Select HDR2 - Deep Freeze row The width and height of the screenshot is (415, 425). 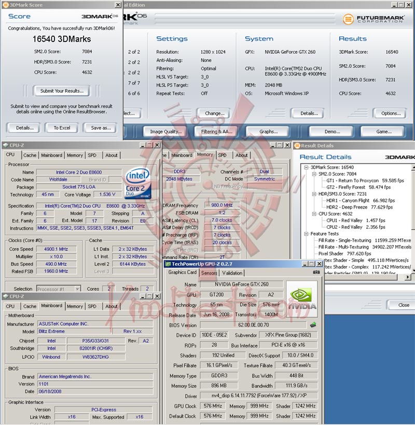pos(359,207)
